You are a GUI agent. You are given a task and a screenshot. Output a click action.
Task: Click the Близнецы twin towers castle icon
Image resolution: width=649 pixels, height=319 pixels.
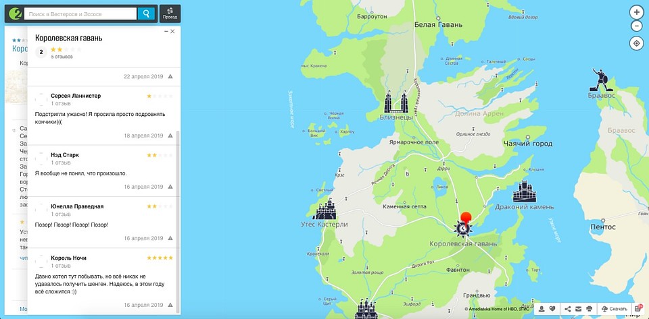point(396,102)
